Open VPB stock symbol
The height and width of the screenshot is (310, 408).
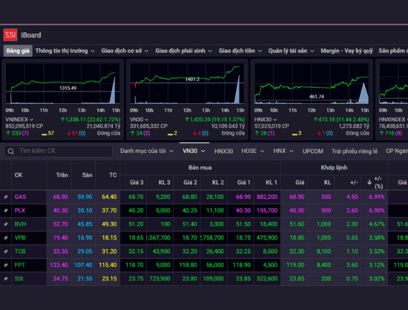point(20,238)
